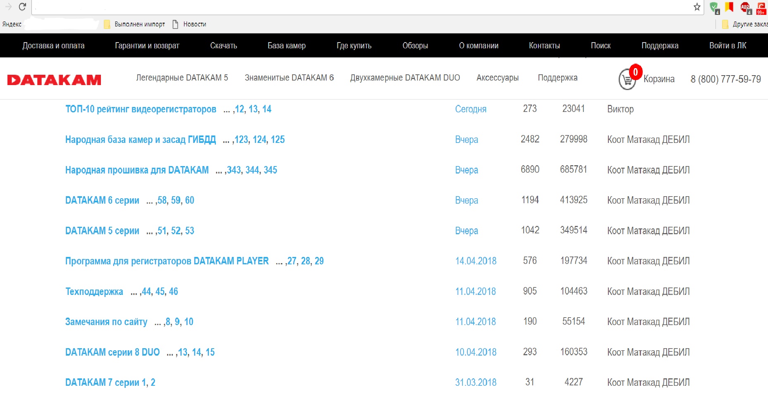Open the Техподдержка forum topic

pos(94,292)
